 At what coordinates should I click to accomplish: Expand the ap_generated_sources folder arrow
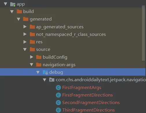tap(25, 27)
